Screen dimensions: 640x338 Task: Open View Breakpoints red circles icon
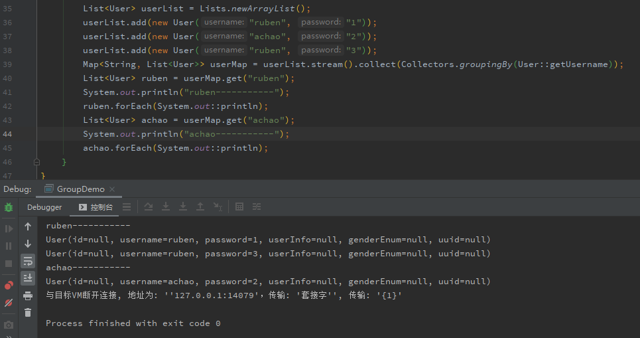(9, 286)
